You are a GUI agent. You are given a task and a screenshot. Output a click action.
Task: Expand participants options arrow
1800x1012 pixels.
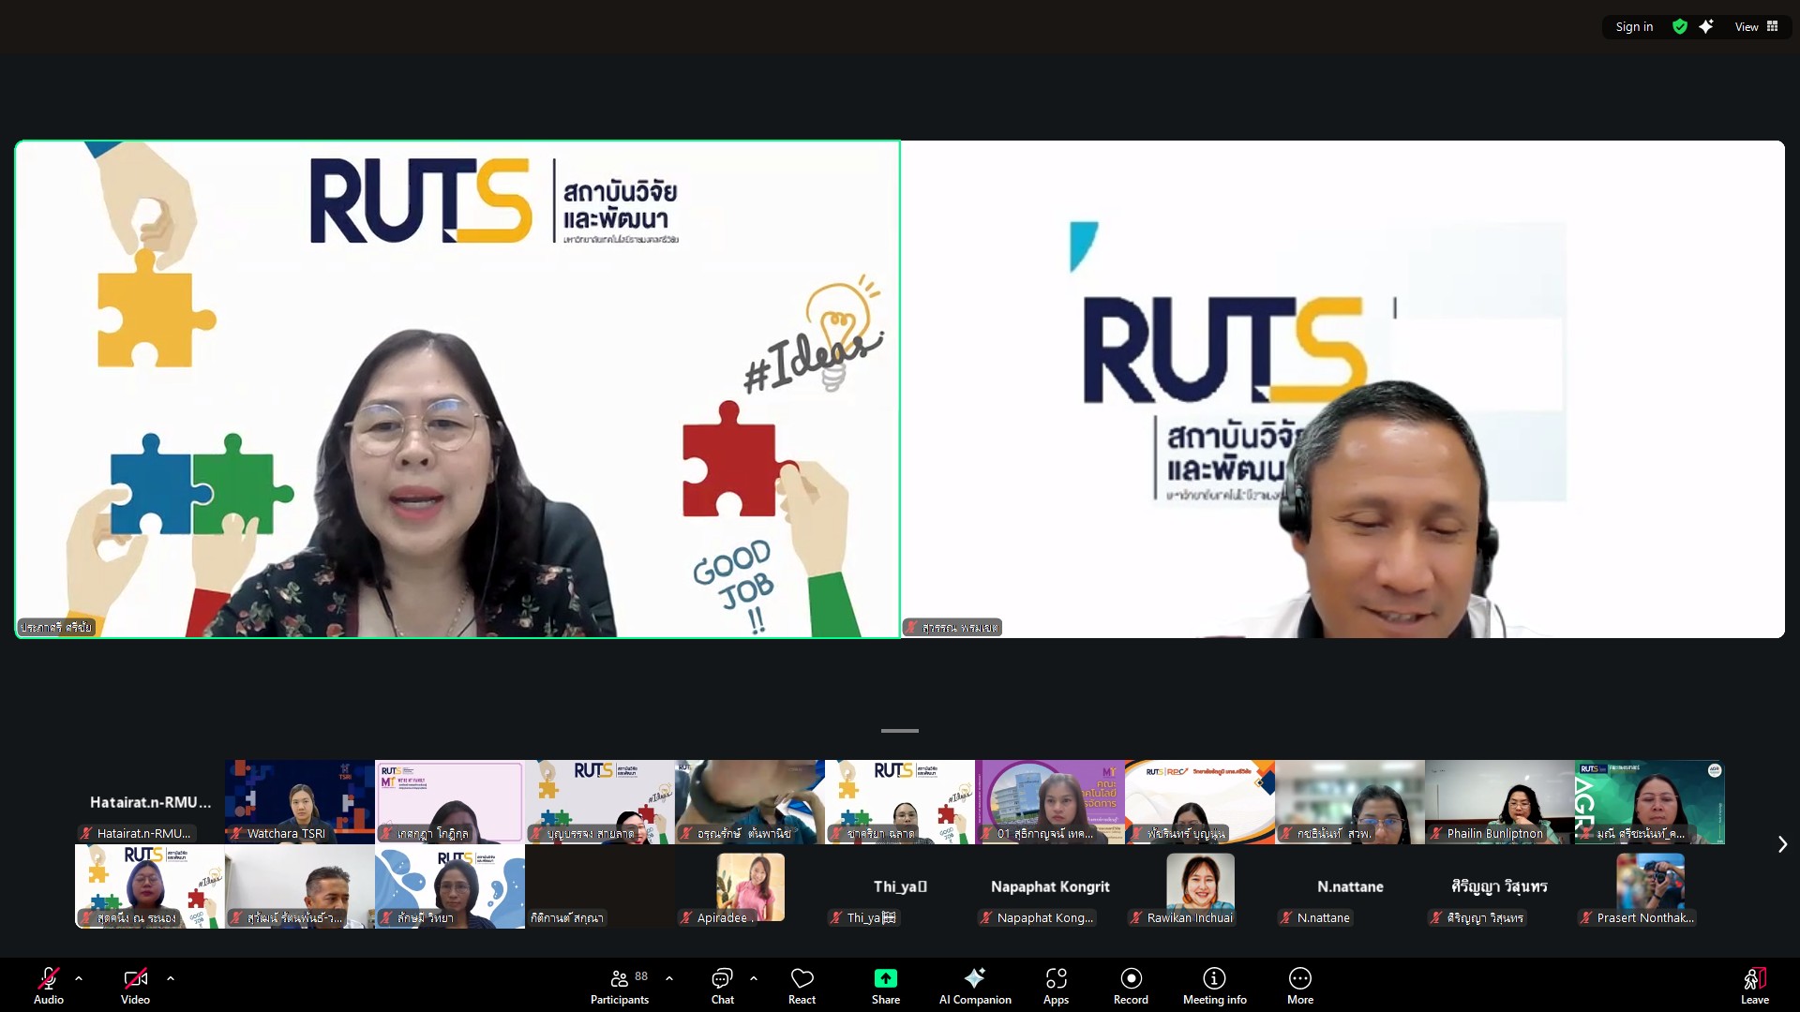coord(669,978)
